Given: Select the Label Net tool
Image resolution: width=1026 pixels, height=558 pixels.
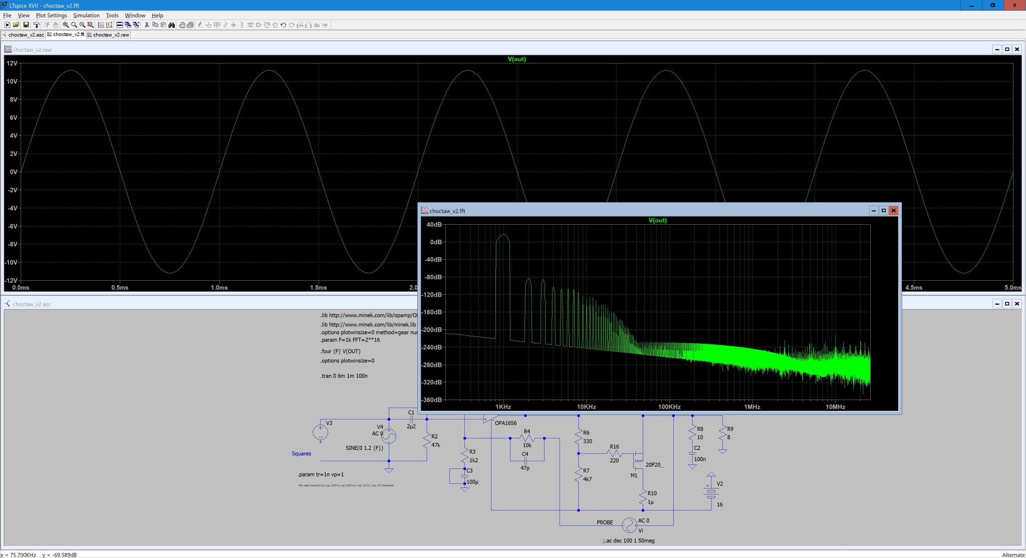Looking at the screenshot, I should (x=217, y=25).
